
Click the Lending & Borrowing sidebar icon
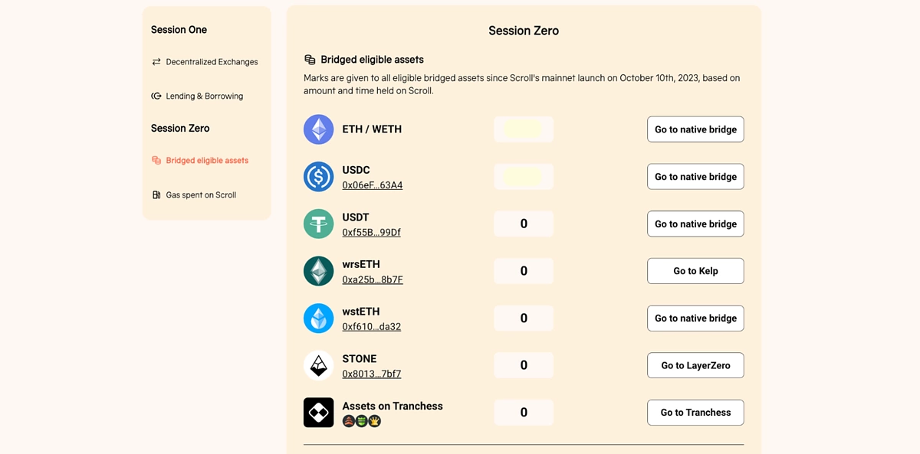click(157, 96)
